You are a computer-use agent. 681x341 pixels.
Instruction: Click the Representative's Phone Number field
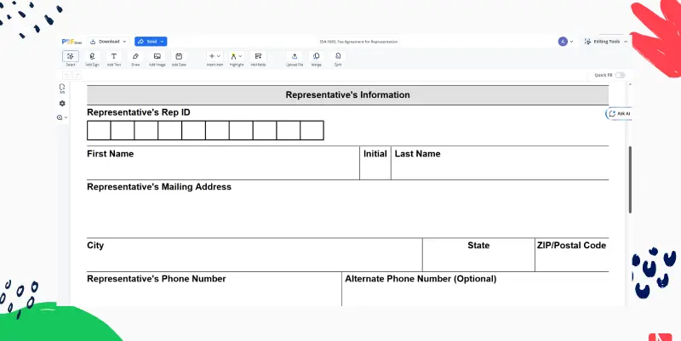(215, 289)
